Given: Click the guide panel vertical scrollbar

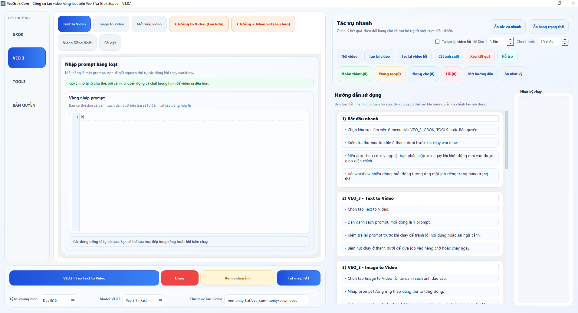Looking at the screenshot, I should [x=506, y=140].
